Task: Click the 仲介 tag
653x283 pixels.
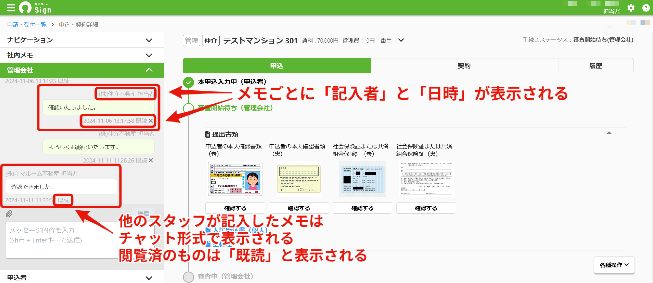Action: click(x=211, y=41)
